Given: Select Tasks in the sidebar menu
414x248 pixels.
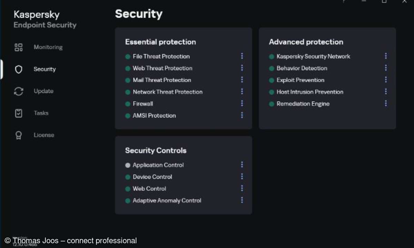Looking at the screenshot, I should 41,113.
